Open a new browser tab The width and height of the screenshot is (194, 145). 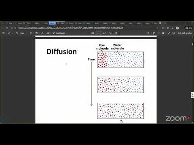[x=169, y=23]
